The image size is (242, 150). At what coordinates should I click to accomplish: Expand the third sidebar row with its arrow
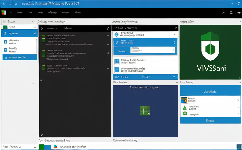click(x=35, y=41)
